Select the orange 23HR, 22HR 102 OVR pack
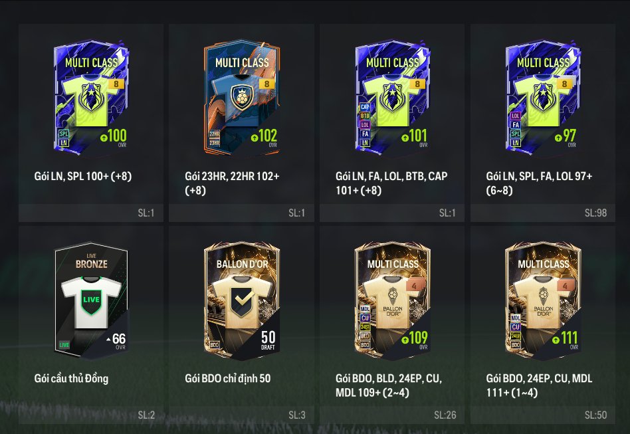This screenshot has height=434, width=630. coord(241,97)
